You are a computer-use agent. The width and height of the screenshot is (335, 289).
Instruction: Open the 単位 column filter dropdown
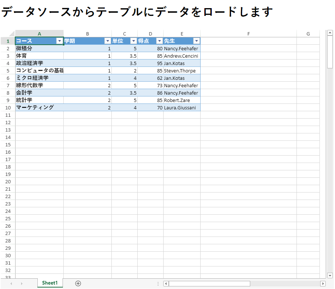pyautogui.click(x=133, y=41)
